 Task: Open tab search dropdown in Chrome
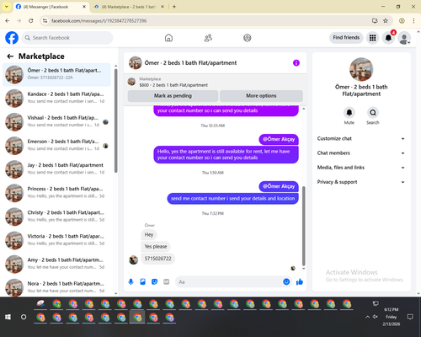click(x=7, y=7)
